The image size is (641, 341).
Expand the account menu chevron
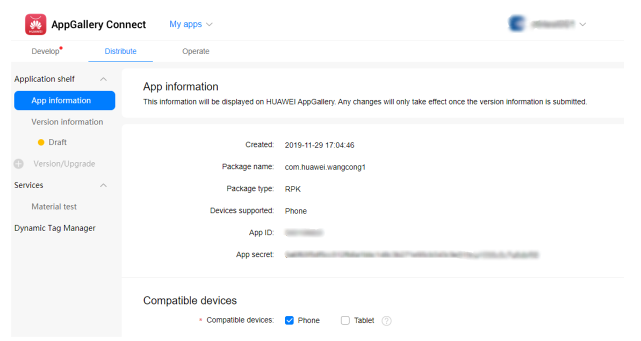tap(582, 25)
